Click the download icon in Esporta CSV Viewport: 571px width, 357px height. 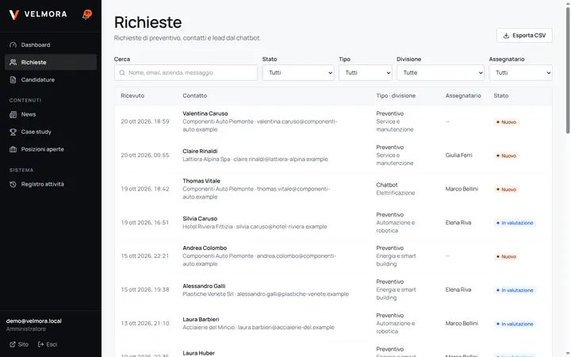coord(506,36)
